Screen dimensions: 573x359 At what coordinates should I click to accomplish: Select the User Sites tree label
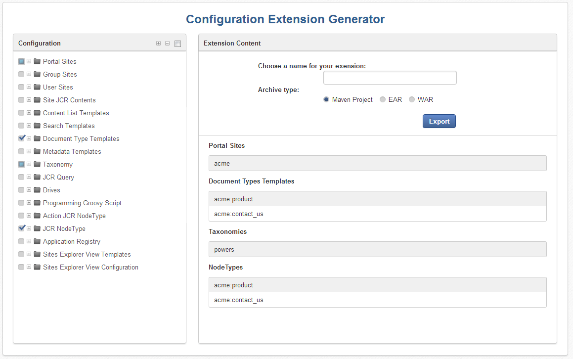(x=58, y=87)
